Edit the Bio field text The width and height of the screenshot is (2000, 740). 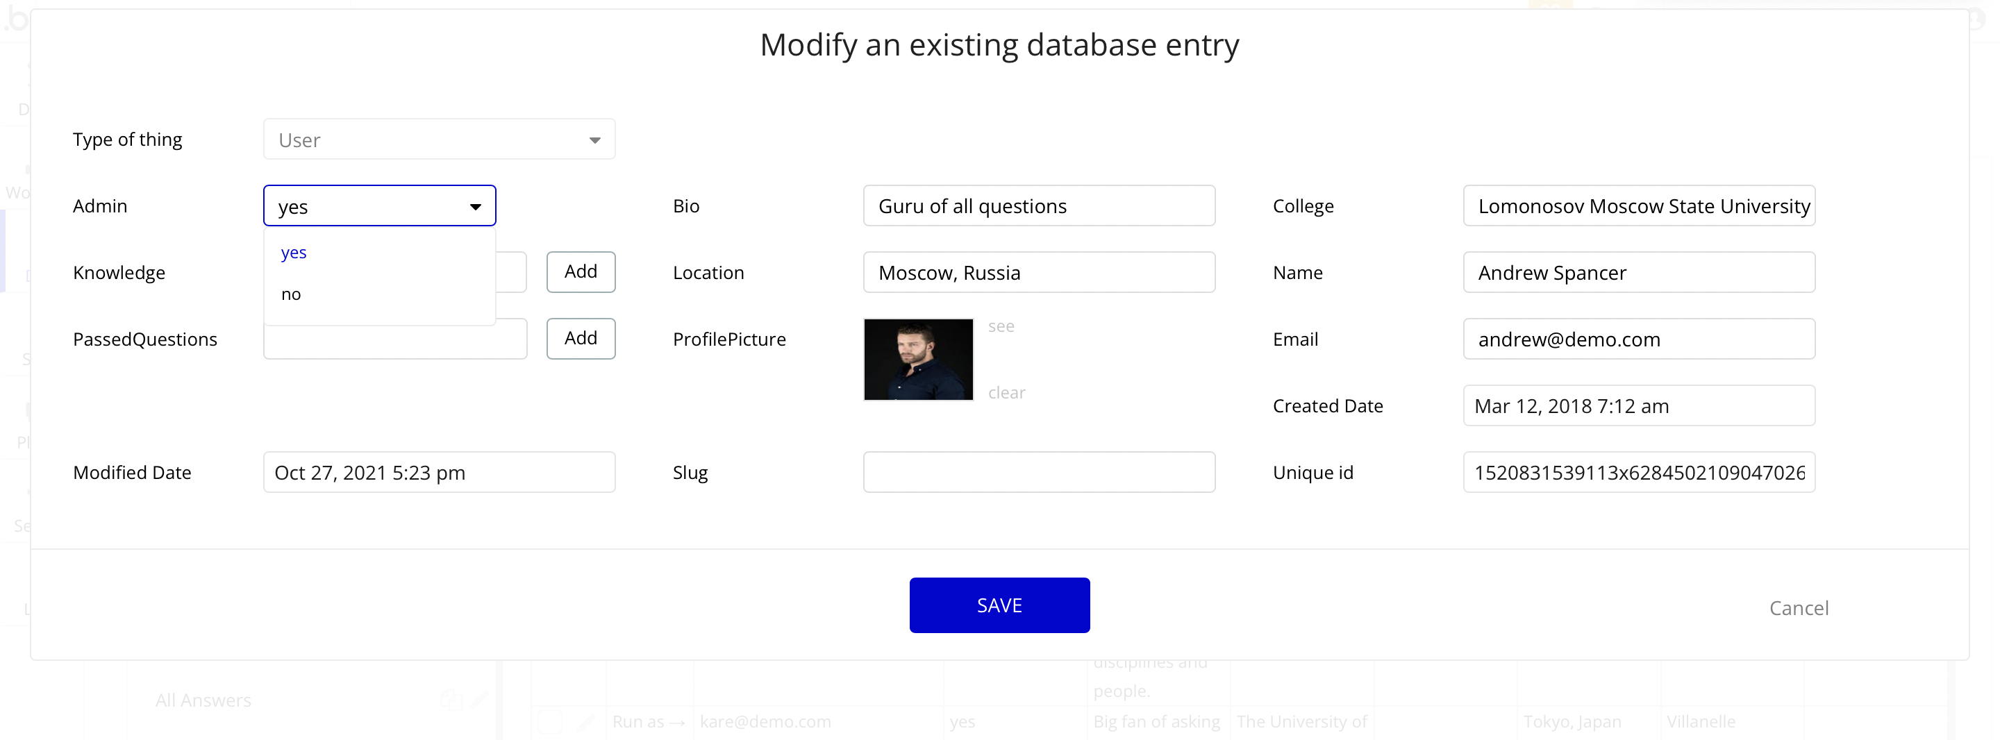click(x=1038, y=207)
